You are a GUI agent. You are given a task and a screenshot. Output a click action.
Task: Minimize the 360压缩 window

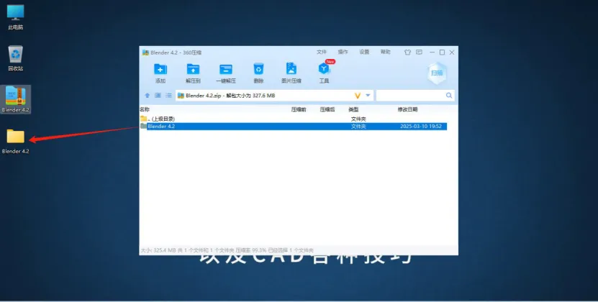(432, 52)
